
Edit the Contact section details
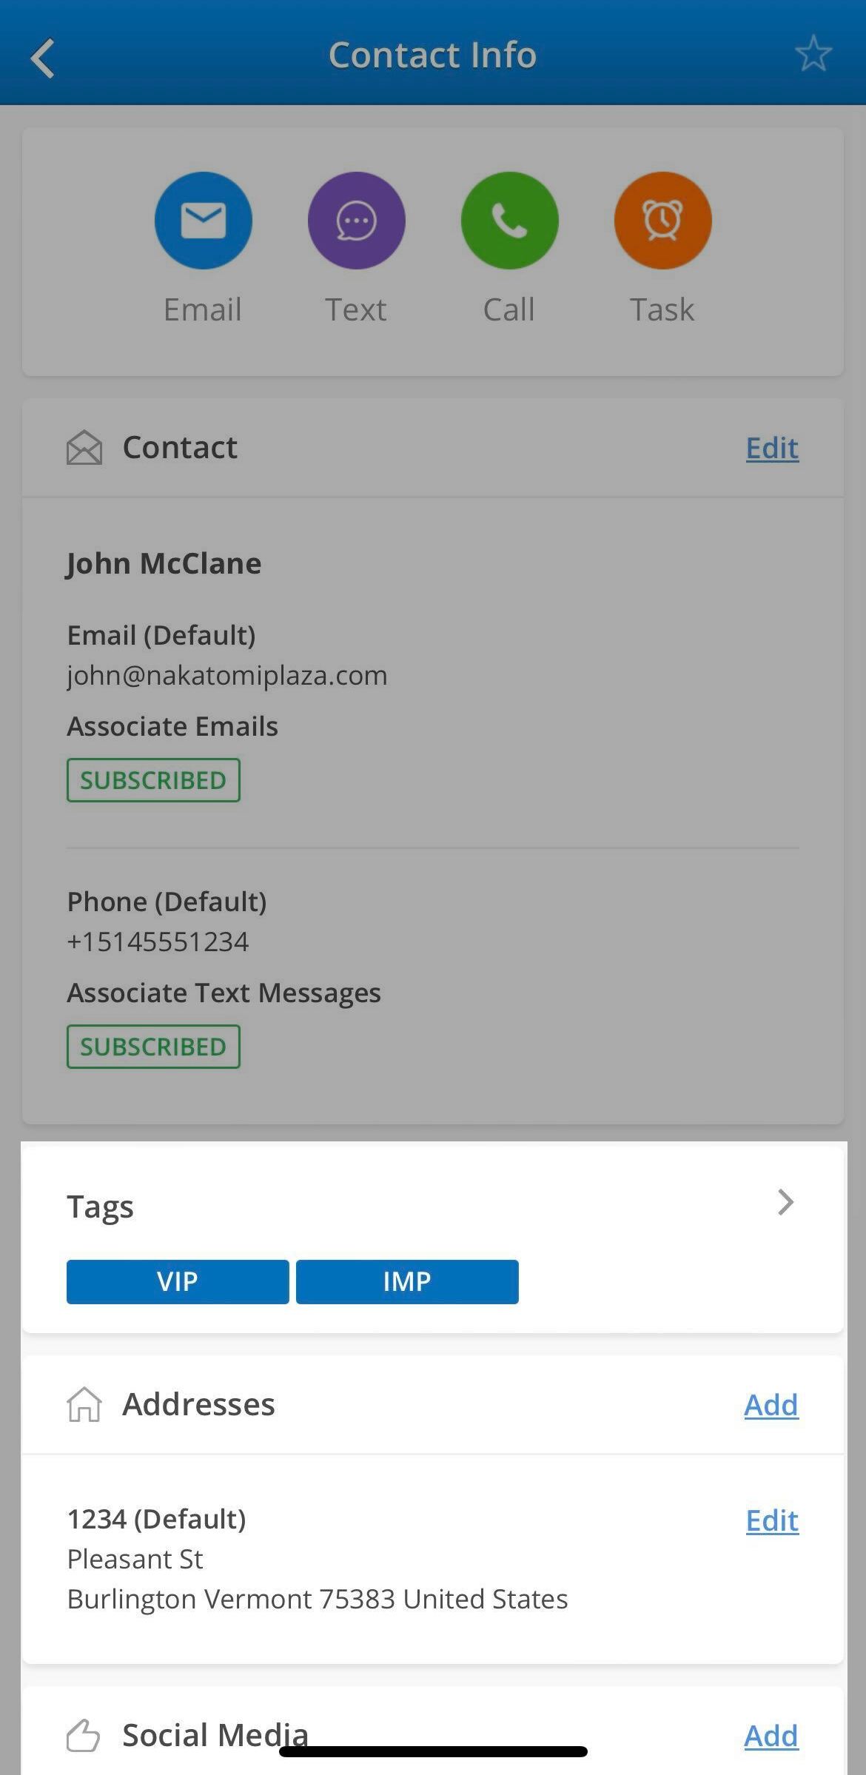(772, 448)
